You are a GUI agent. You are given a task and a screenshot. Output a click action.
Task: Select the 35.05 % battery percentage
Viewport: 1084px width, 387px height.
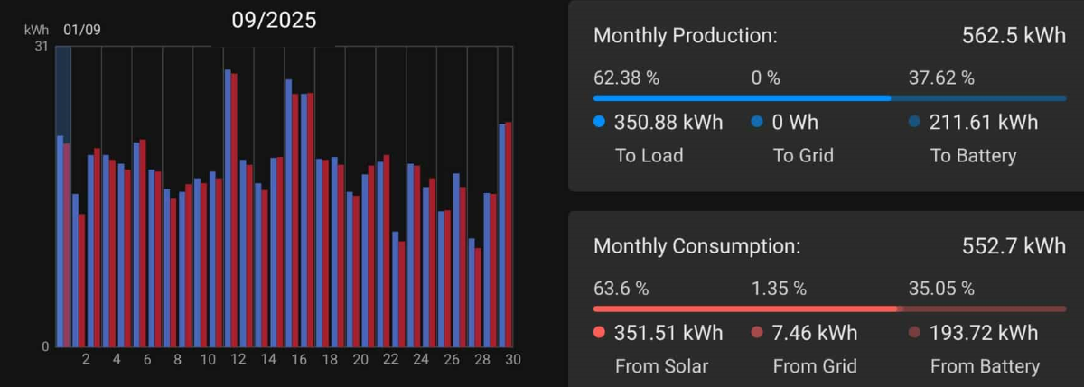click(940, 290)
